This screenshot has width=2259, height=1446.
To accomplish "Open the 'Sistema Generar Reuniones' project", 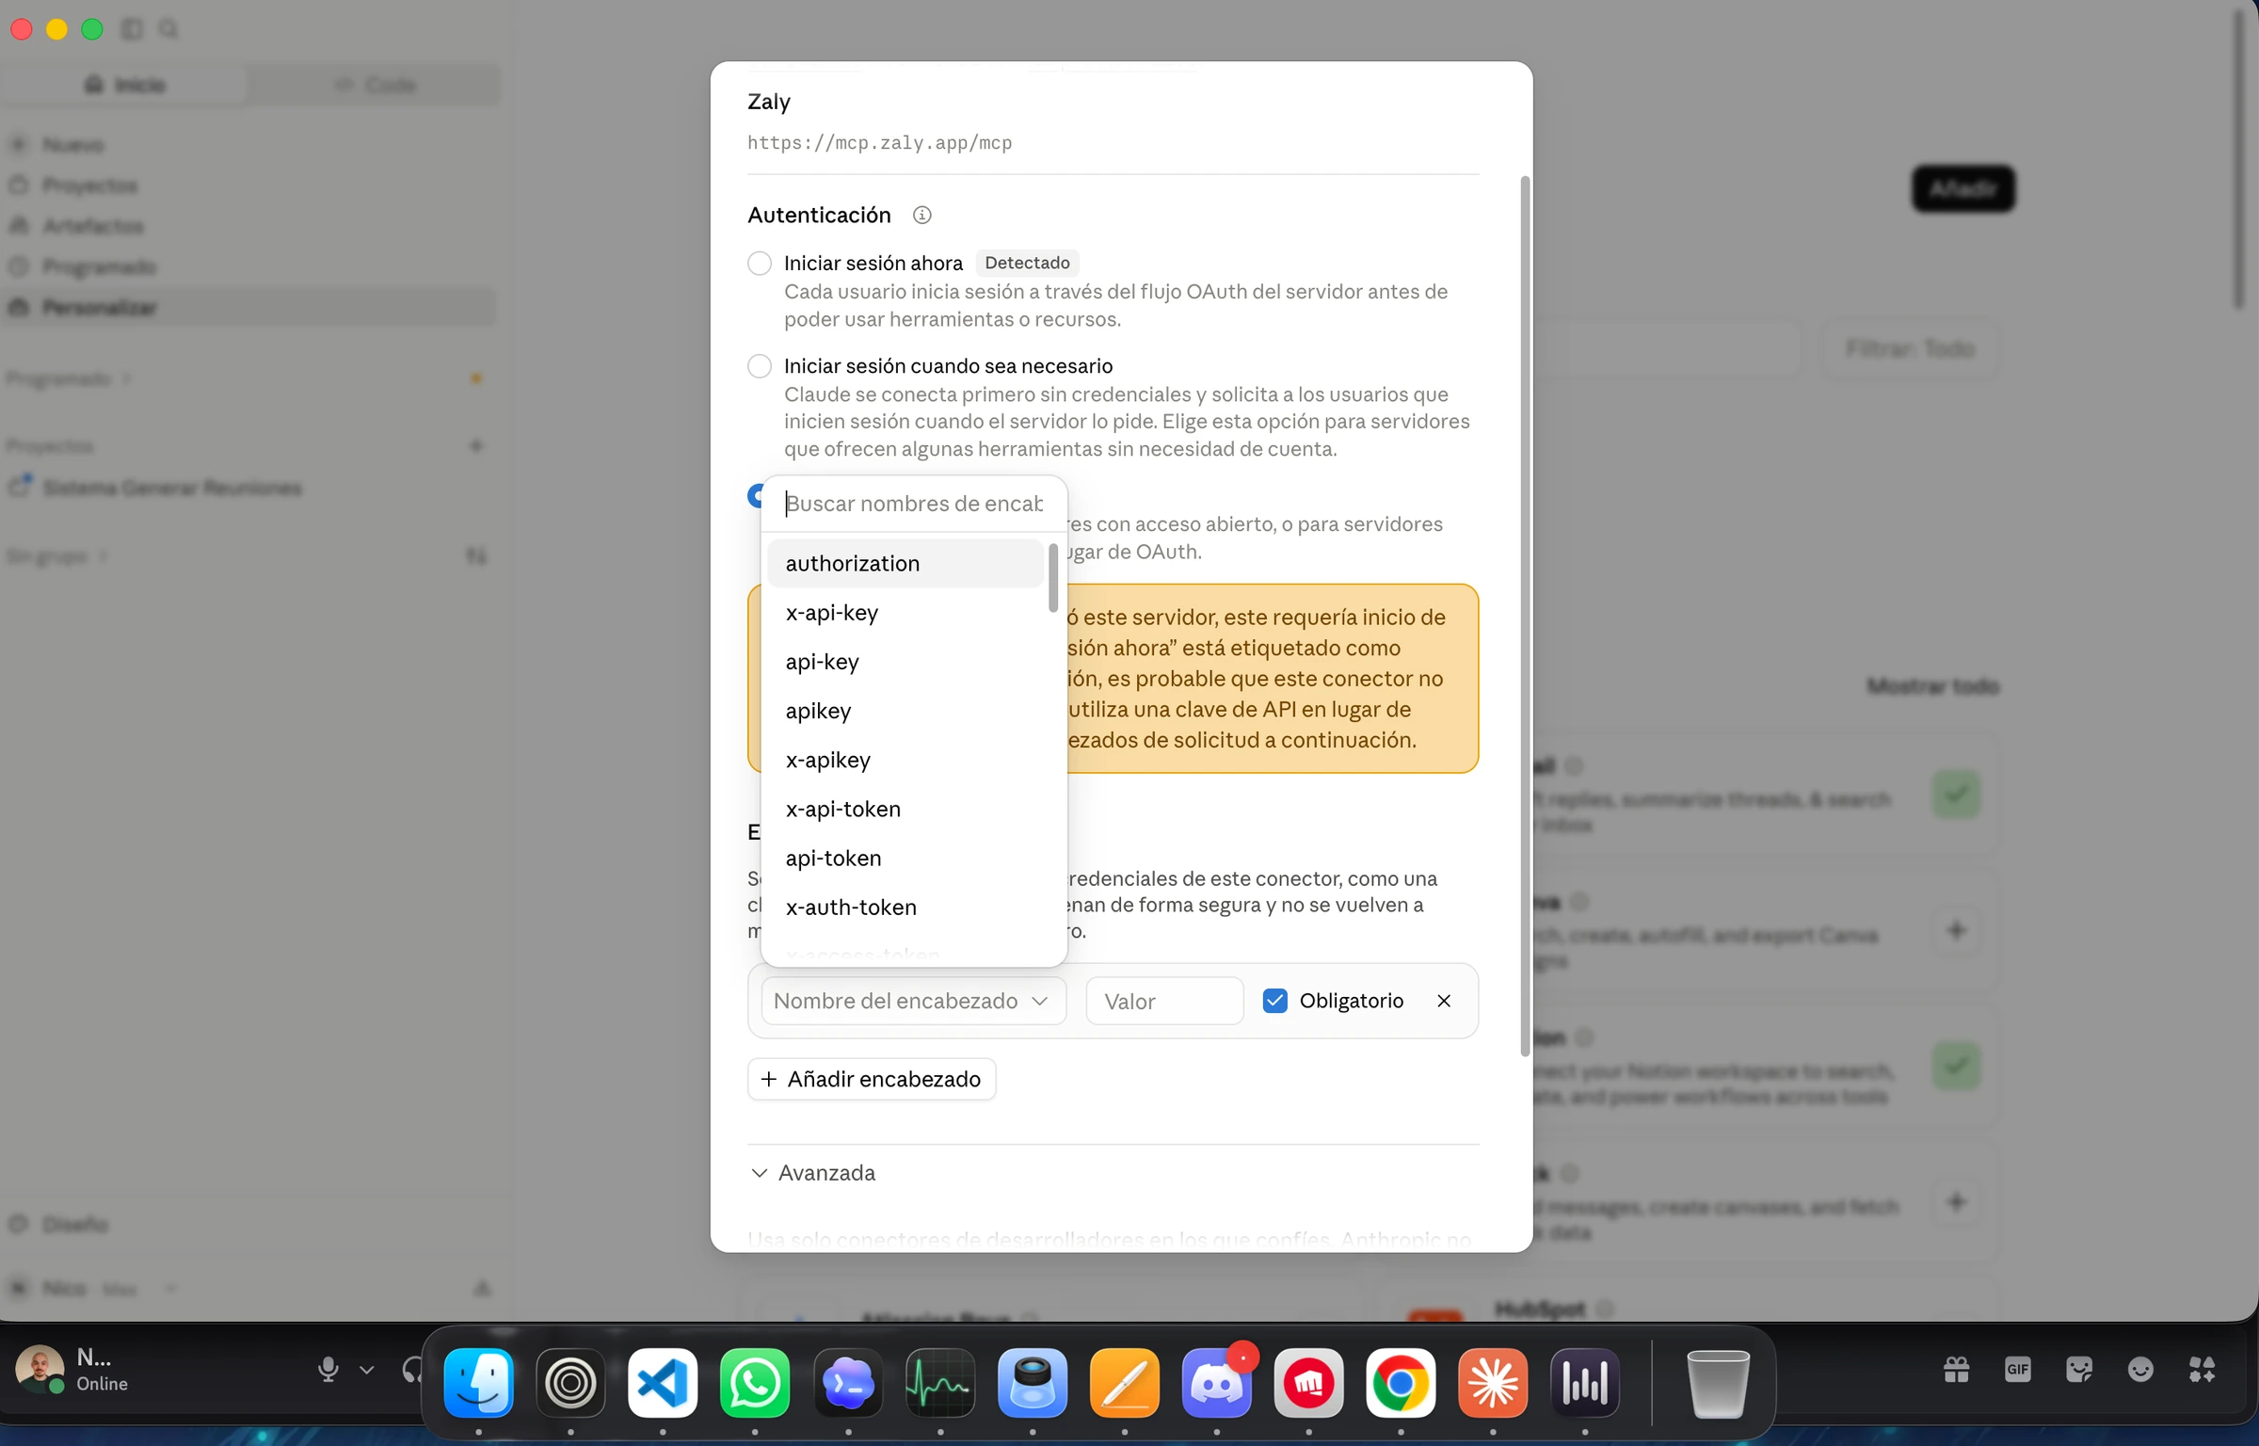I will click(x=248, y=488).
